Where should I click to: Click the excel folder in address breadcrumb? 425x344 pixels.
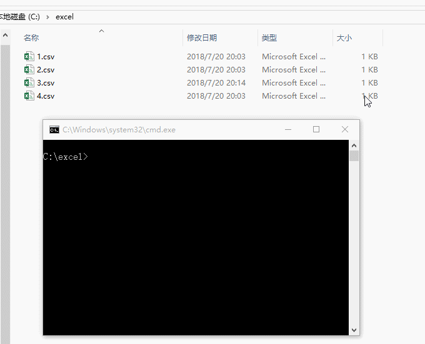[x=64, y=17]
